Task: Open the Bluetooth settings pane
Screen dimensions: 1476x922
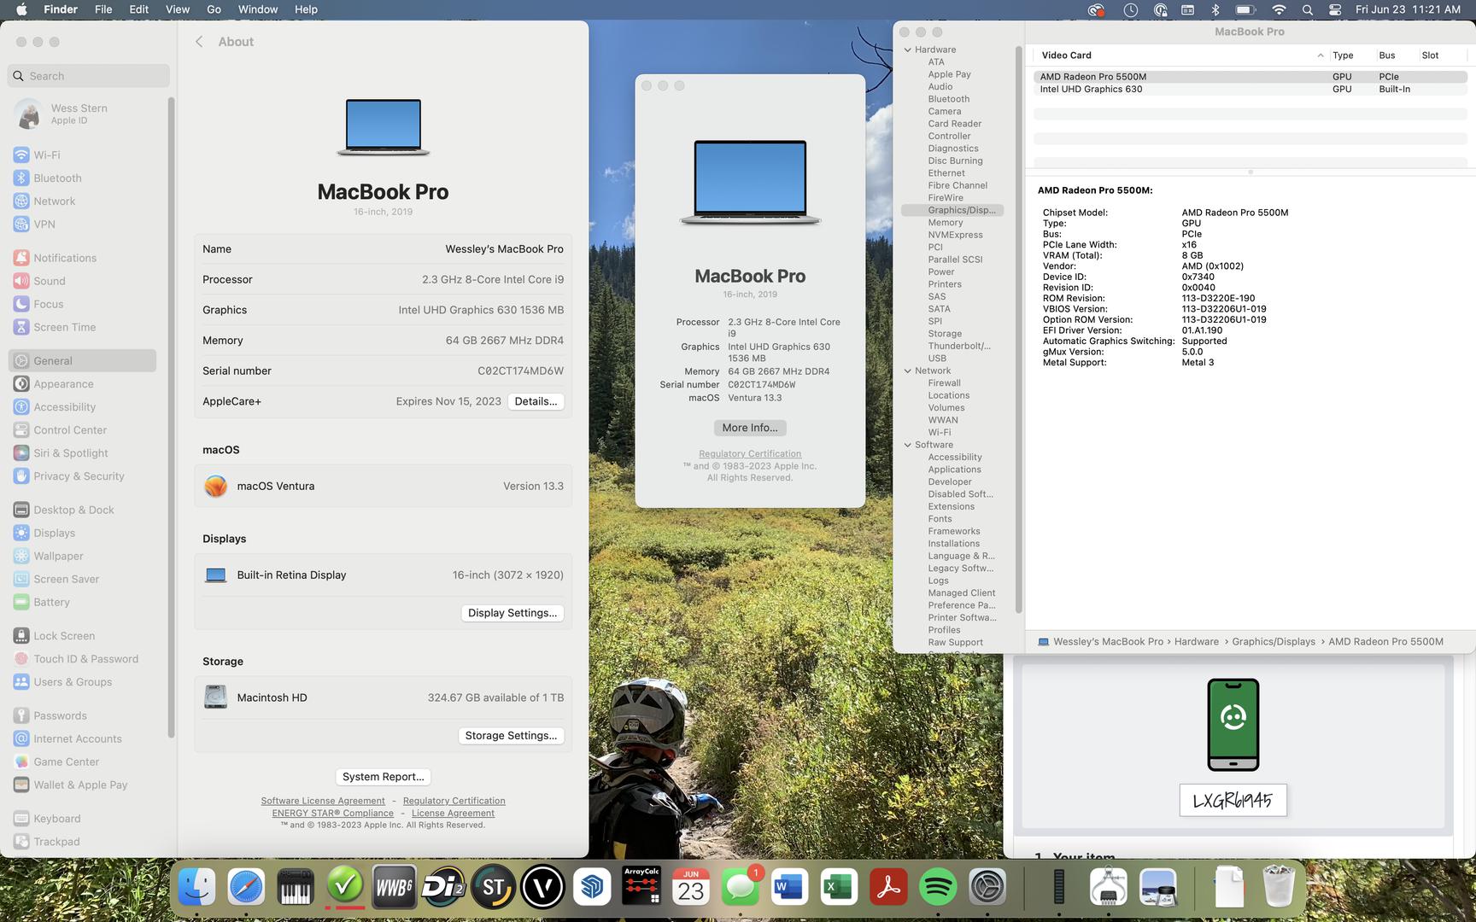Action: point(83,178)
